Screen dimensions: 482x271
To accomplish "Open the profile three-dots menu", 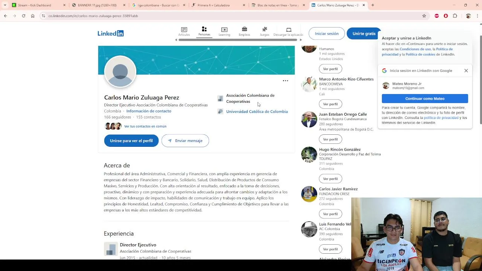I will coord(285,81).
